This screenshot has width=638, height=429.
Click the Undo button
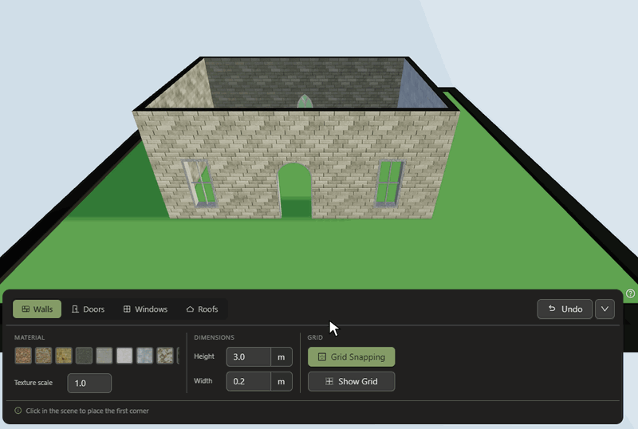coord(565,309)
